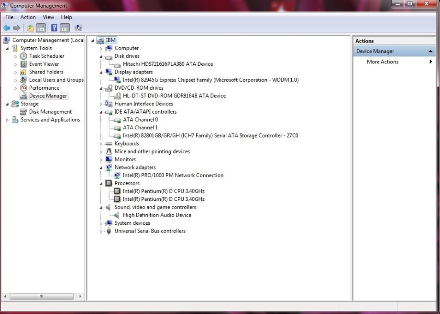Collapse the System Tools node
440x314 pixels.
(x=7, y=49)
